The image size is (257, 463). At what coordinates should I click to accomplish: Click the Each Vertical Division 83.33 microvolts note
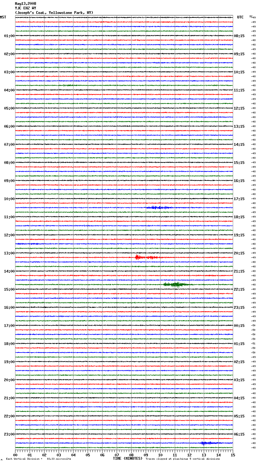(x=38, y=459)
